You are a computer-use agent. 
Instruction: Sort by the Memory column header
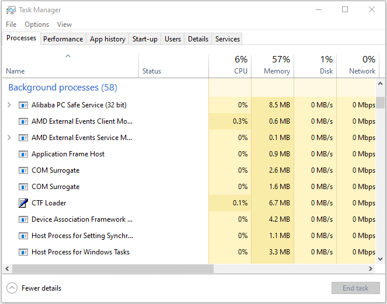click(x=273, y=65)
